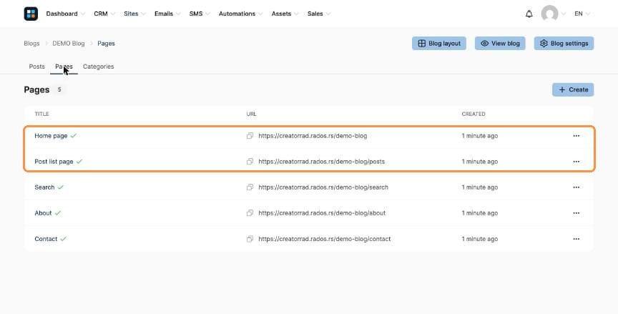Copy the Home page URL icon
This screenshot has width=618, height=314.
[x=250, y=136]
